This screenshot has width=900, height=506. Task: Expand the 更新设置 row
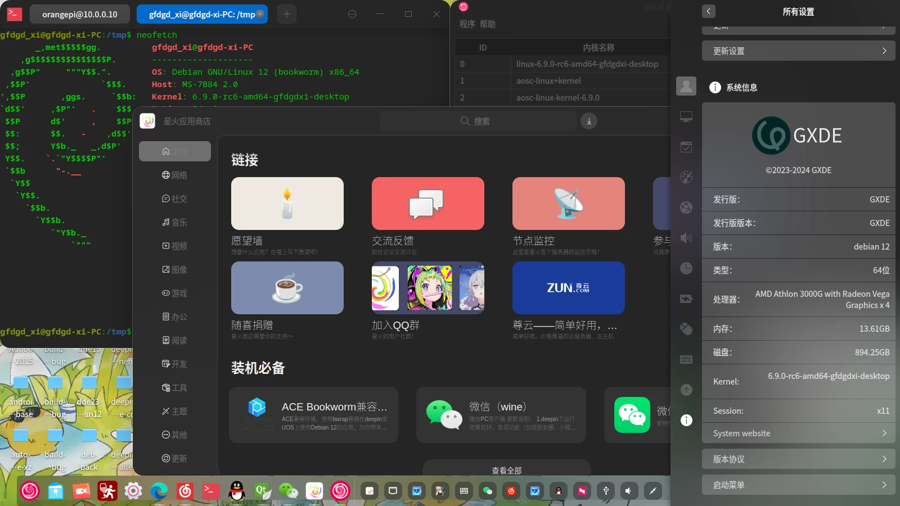click(x=798, y=51)
